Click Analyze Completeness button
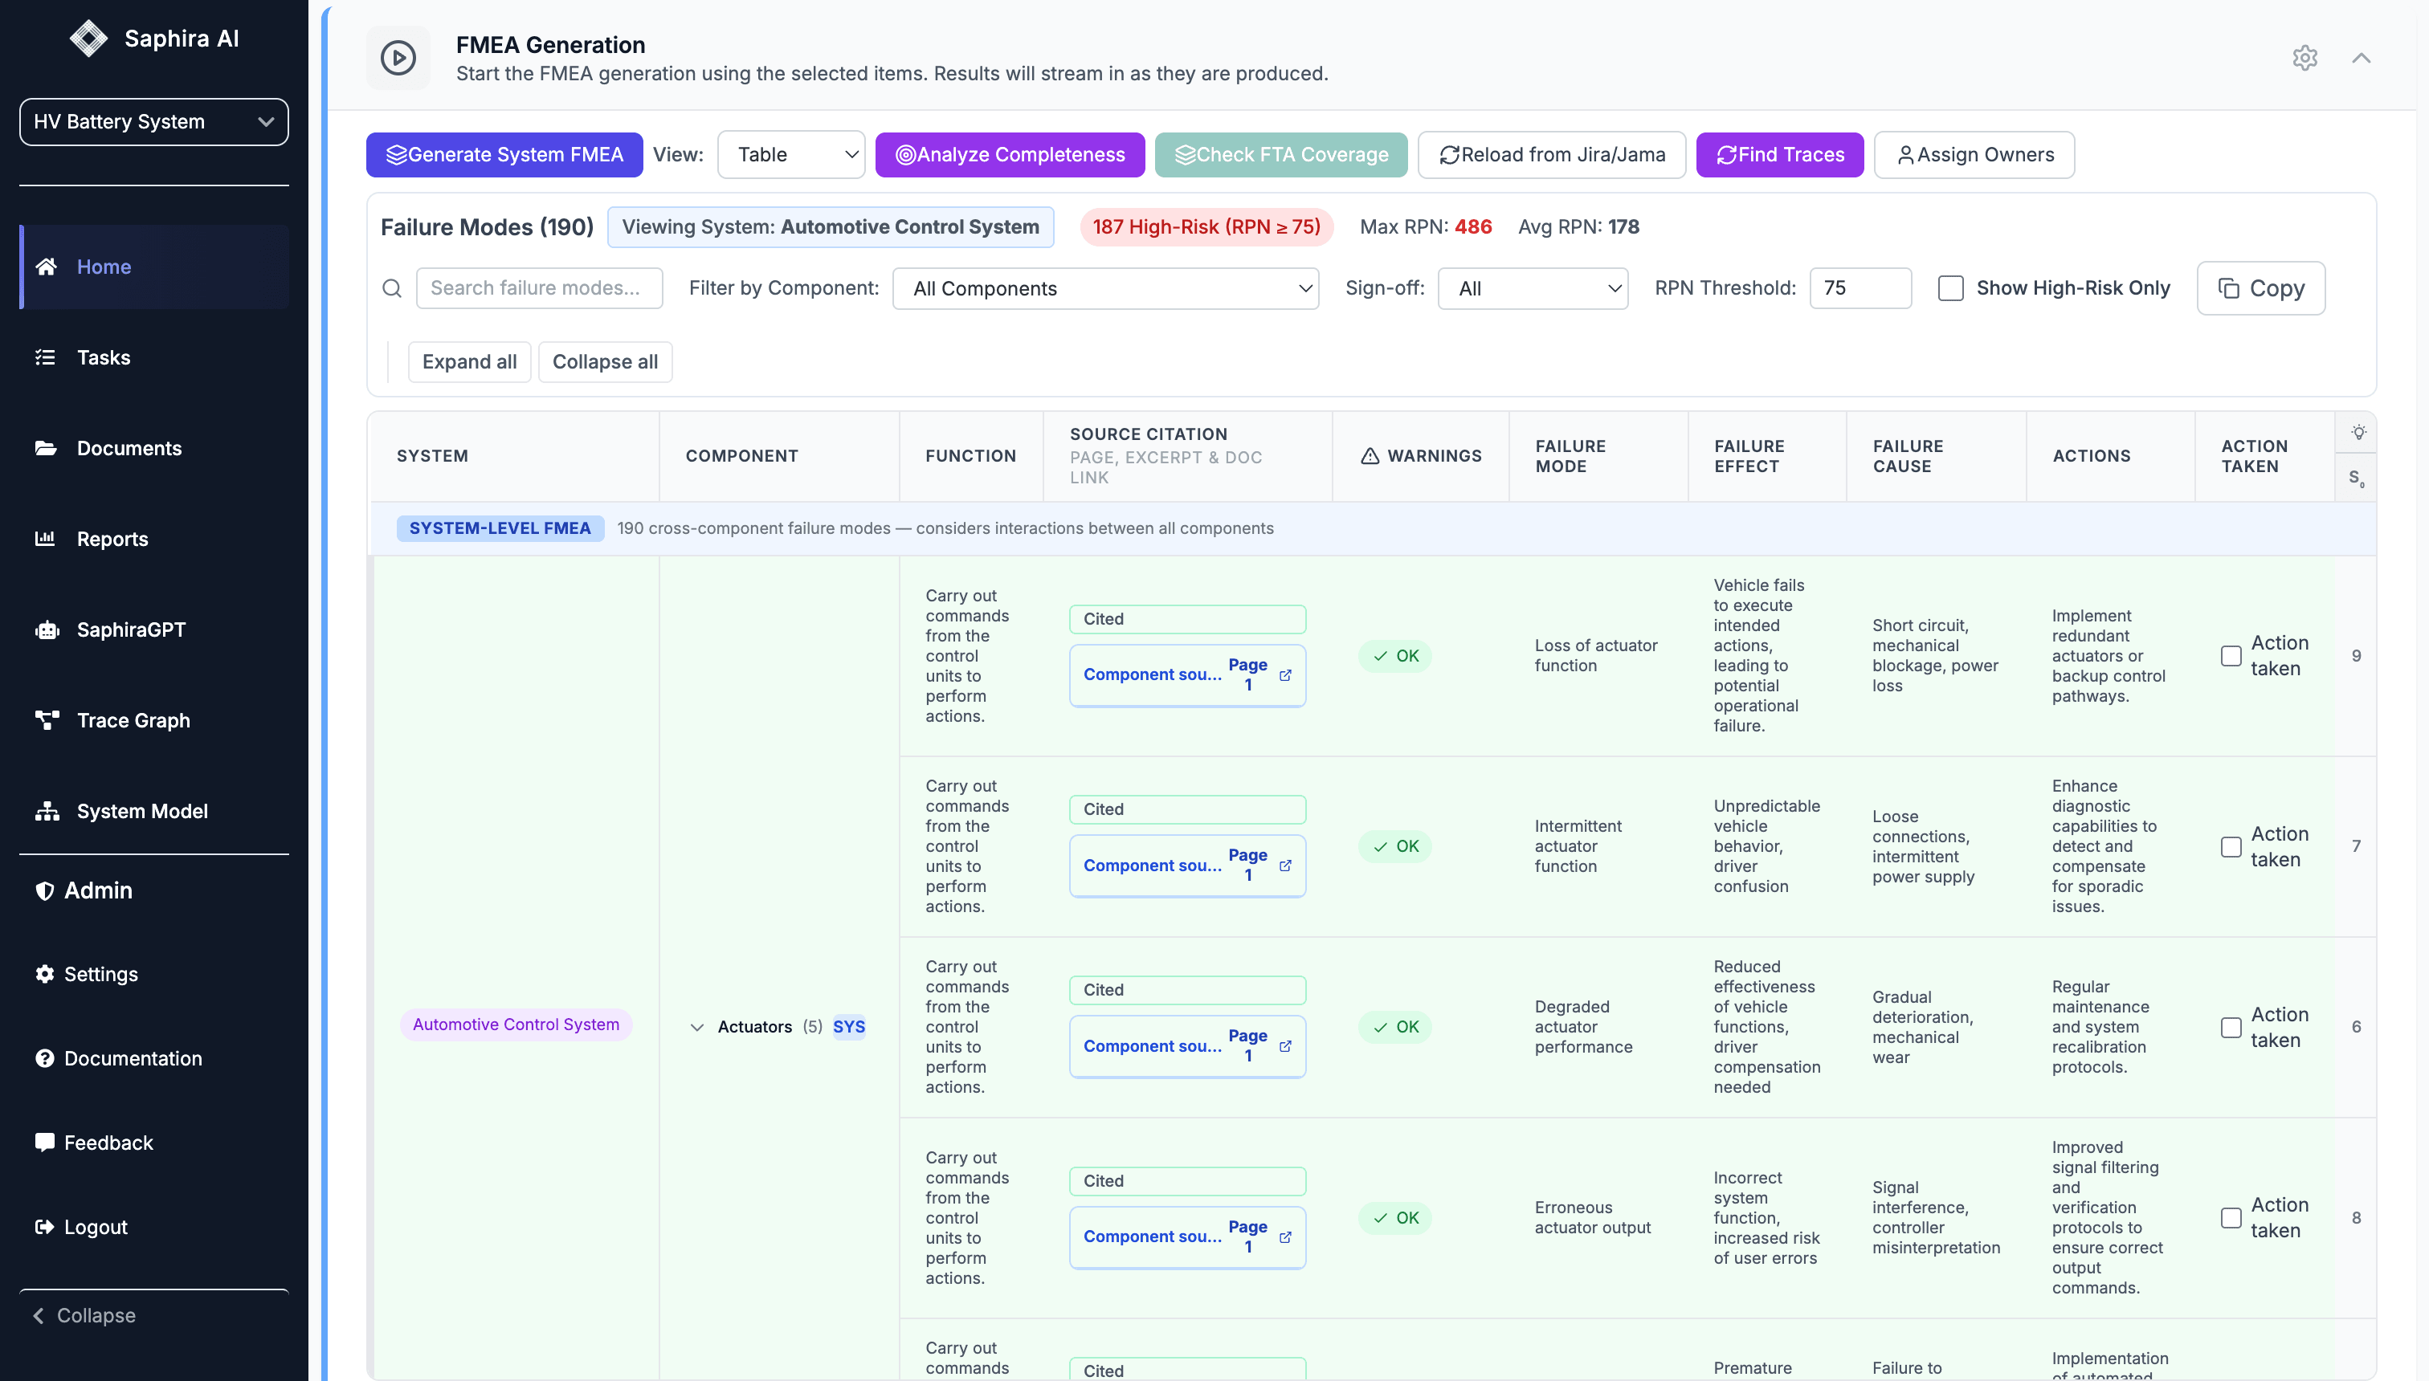This screenshot has height=1381, width=2429. click(x=1010, y=155)
